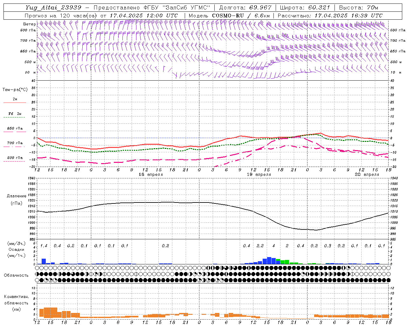Click the 500 м wind level label on the left side
The width and height of the screenshot is (407, 325).
[x=31, y=62]
